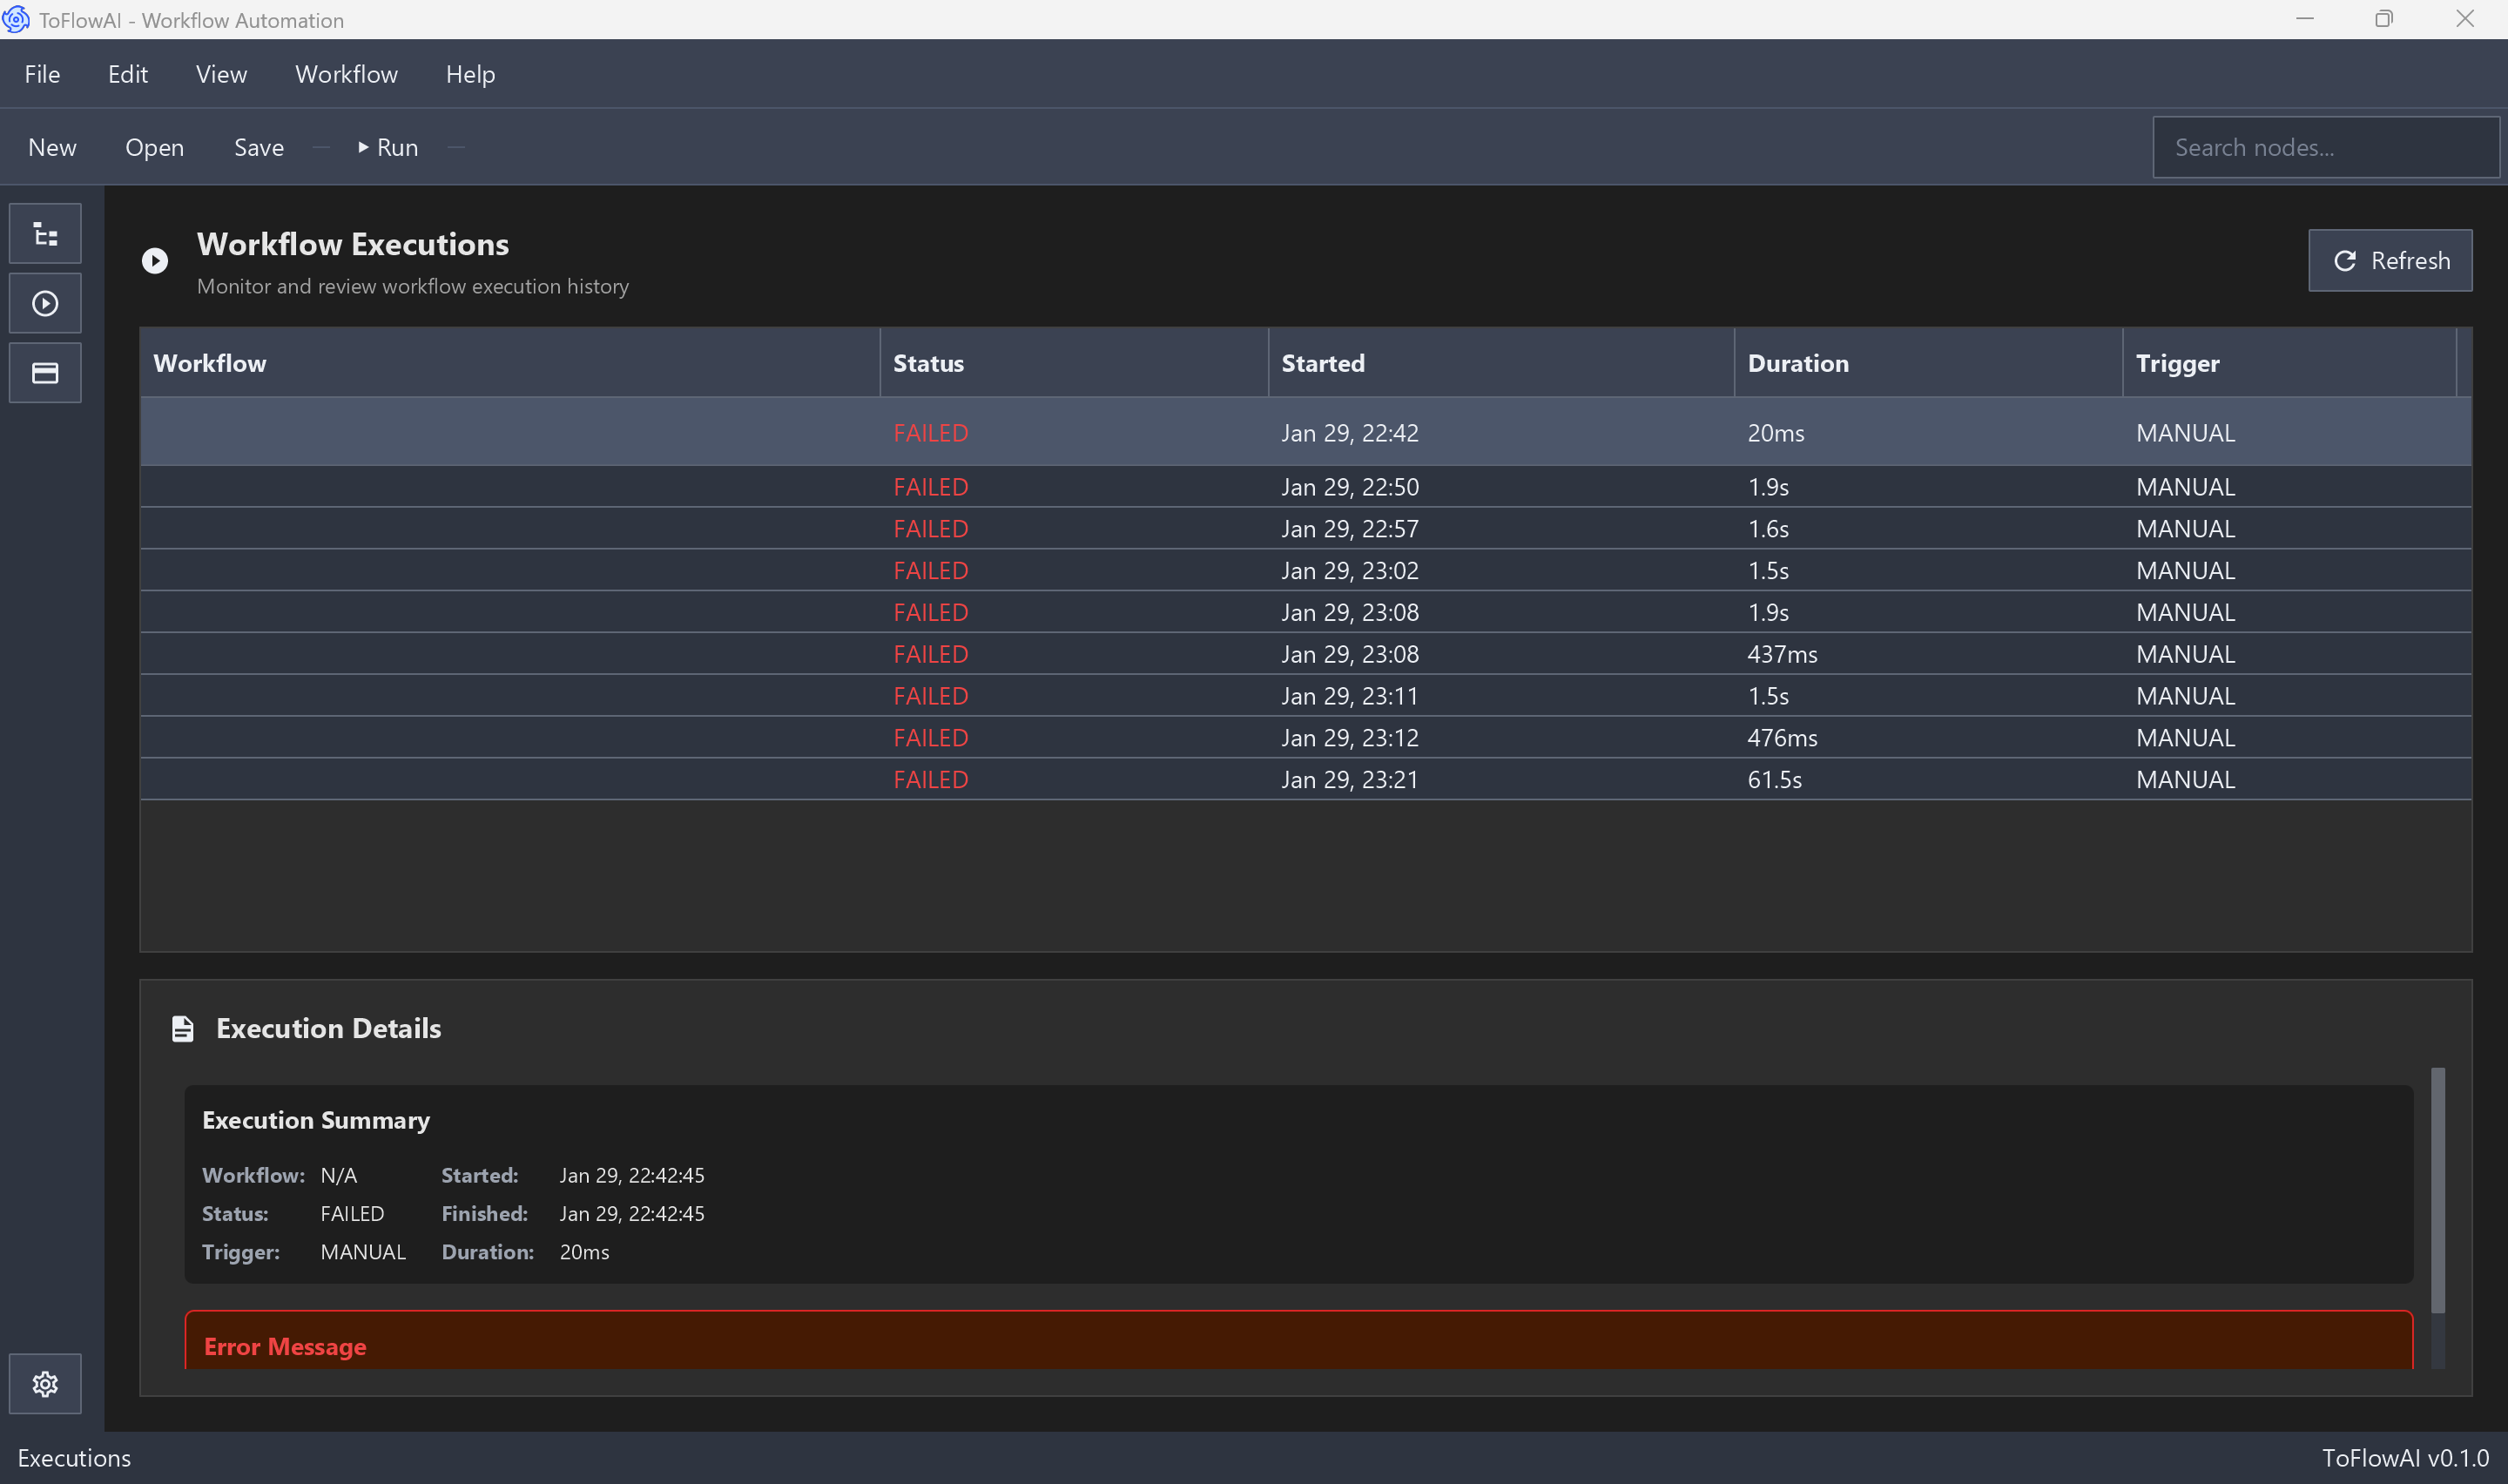Open the Workflow menu
This screenshot has height=1484, width=2508.
coord(346,74)
